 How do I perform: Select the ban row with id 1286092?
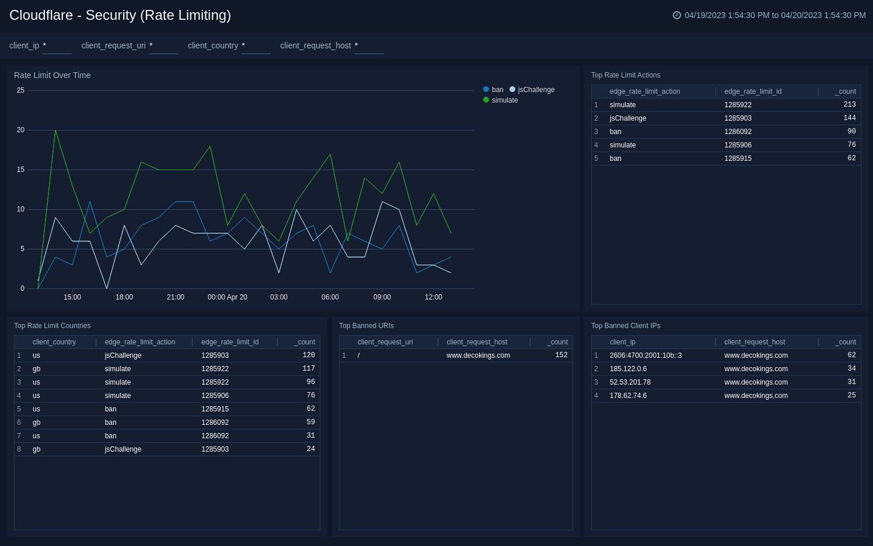[x=700, y=132]
